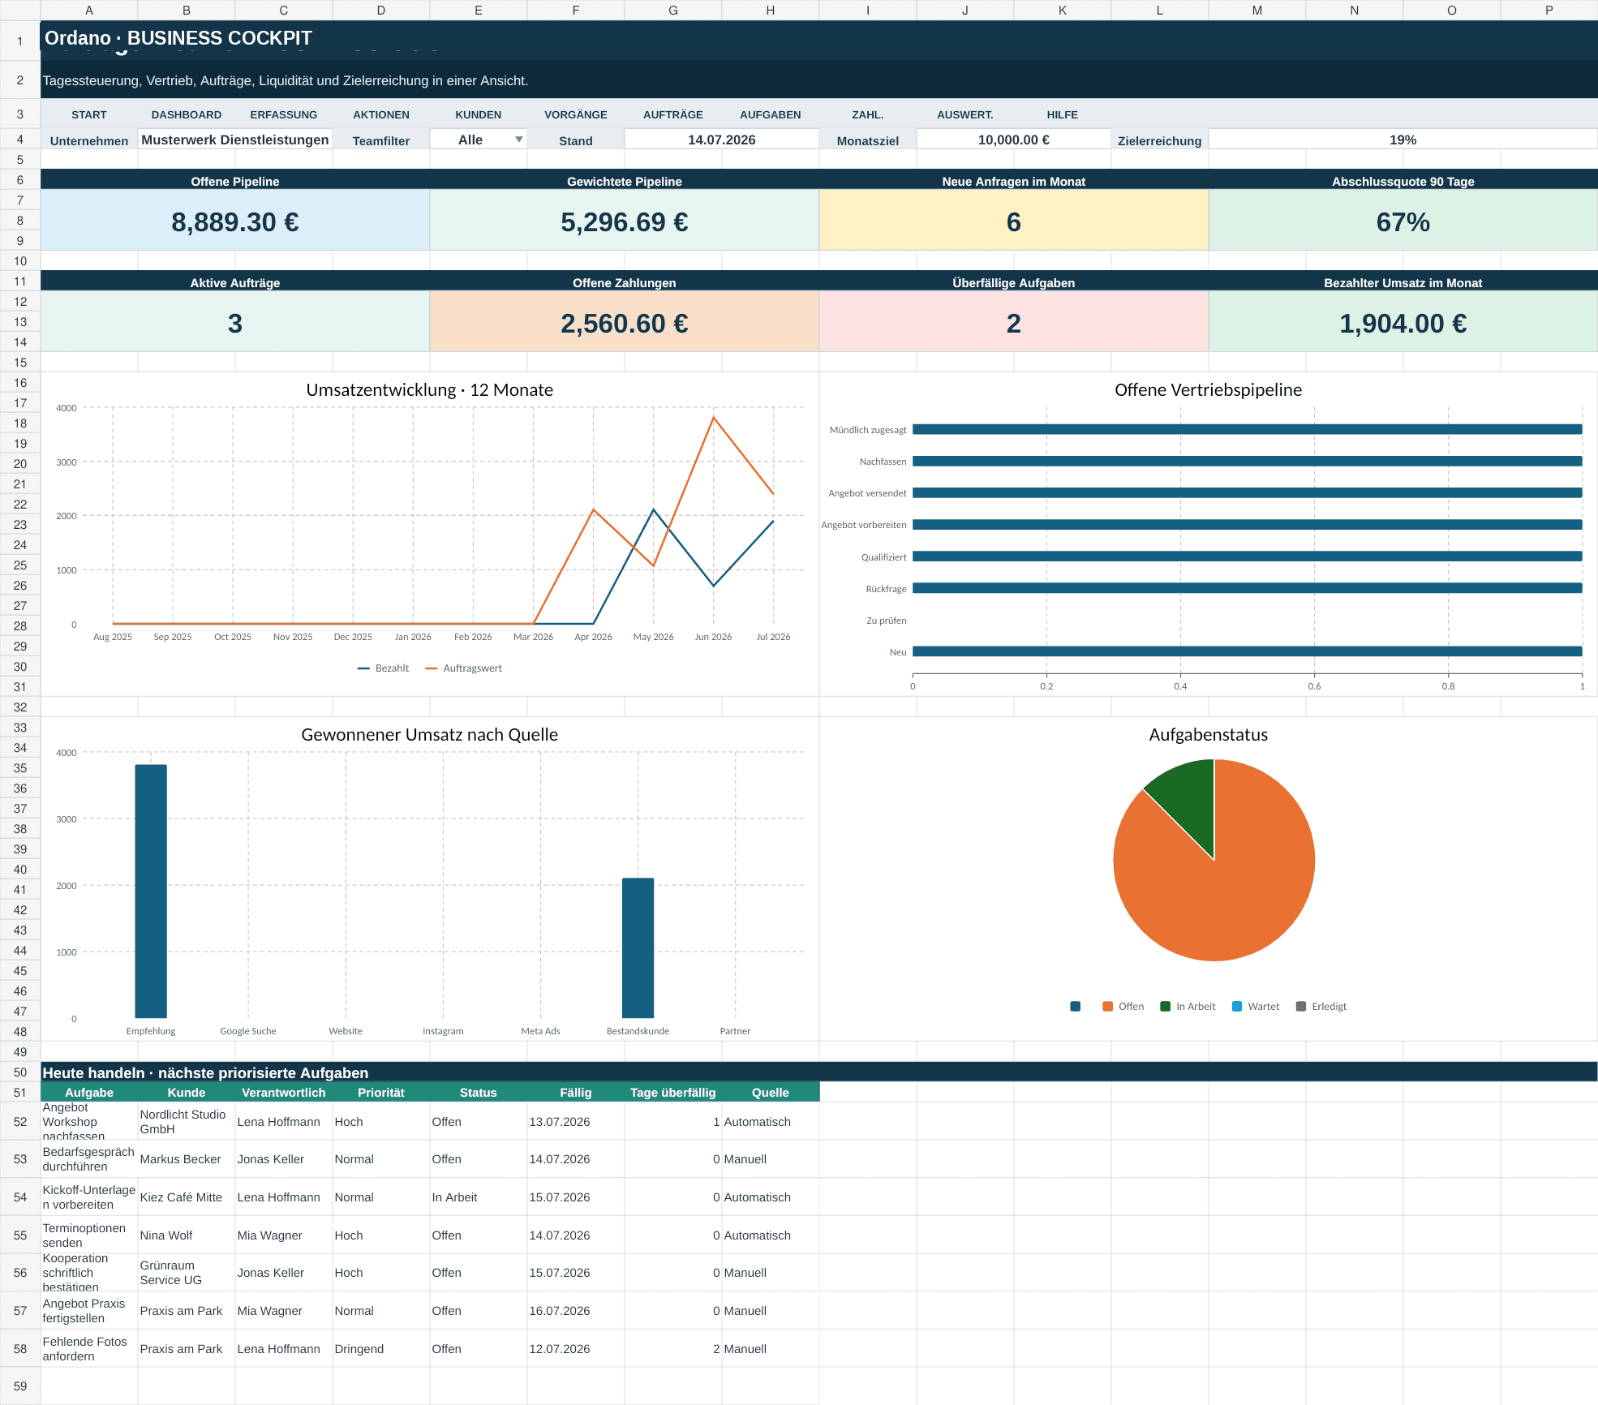The width and height of the screenshot is (1598, 1405).
Task: Select the Bestandskunde bar in the chart
Action: [x=638, y=947]
